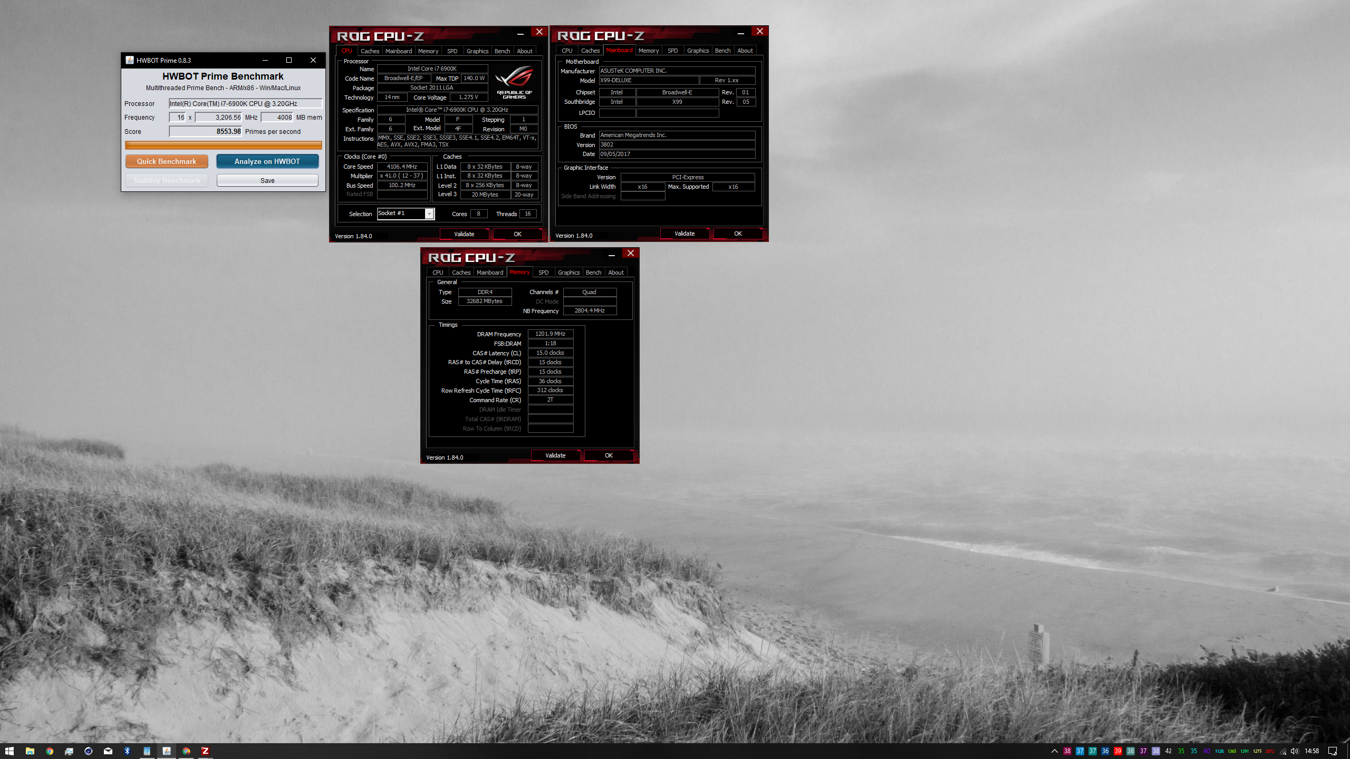Open the second Chrome profile taskbar icon
This screenshot has width=1350, height=759.
pos(186,751)
